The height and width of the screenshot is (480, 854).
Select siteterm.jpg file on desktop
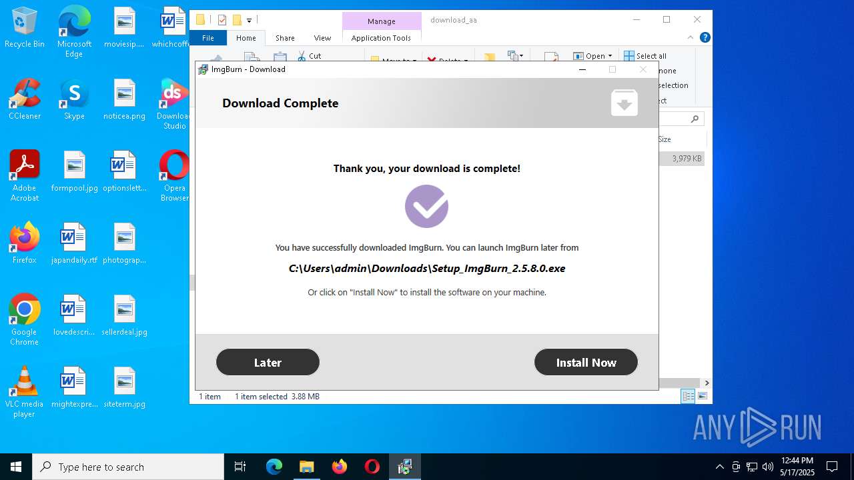pyautogui.click(x=124, y=388)
